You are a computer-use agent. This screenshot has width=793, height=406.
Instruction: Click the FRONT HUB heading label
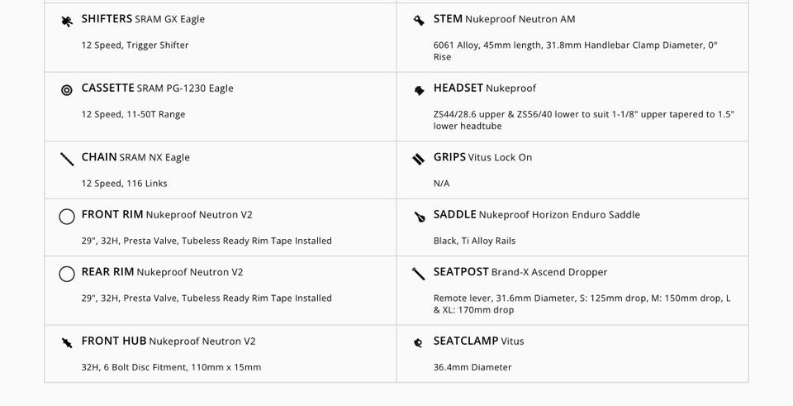114,341
